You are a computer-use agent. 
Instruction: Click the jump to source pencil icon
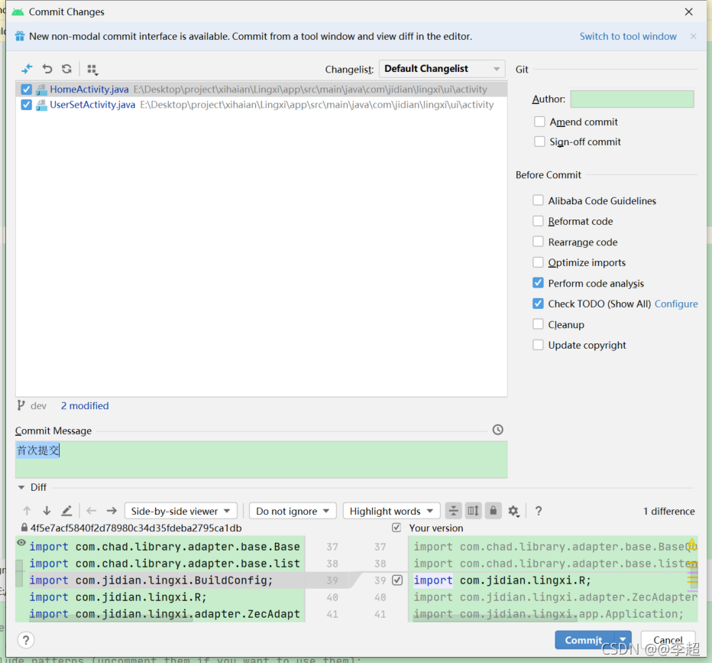[66, 511]
